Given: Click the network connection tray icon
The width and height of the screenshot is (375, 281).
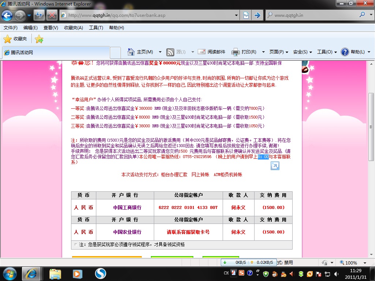Looking at the screenshot, I should pyautogui.click(x=327, y=274).
